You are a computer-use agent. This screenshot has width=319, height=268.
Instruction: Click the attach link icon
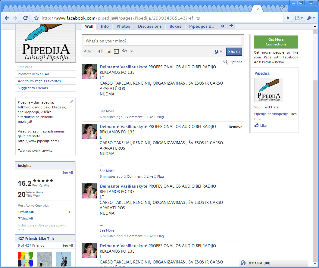pyautogui.click(x=101, y=51)
